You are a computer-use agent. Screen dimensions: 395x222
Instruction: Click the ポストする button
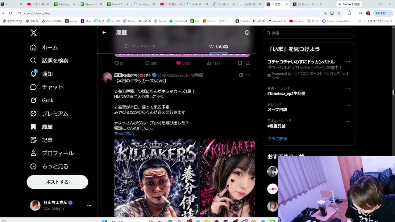click(57, 182)
